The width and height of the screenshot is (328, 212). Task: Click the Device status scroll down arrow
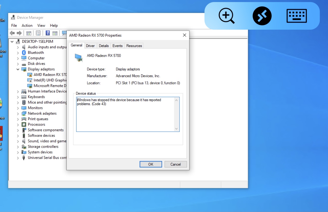click(176, 129)
